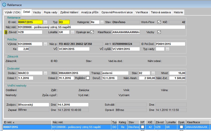Click the Odesl.1 date field 1.1.2016
This screenshot has height=131, width=211.
click(26, 78)
